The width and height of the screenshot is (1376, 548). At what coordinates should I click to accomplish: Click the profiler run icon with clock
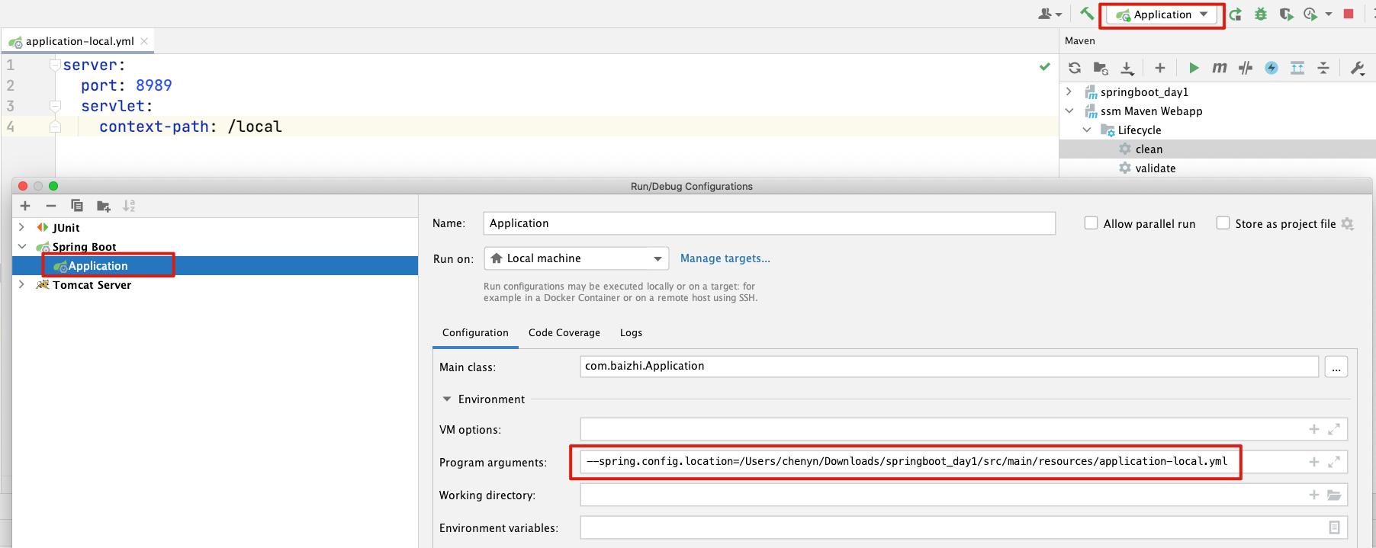click(1310, 14)
